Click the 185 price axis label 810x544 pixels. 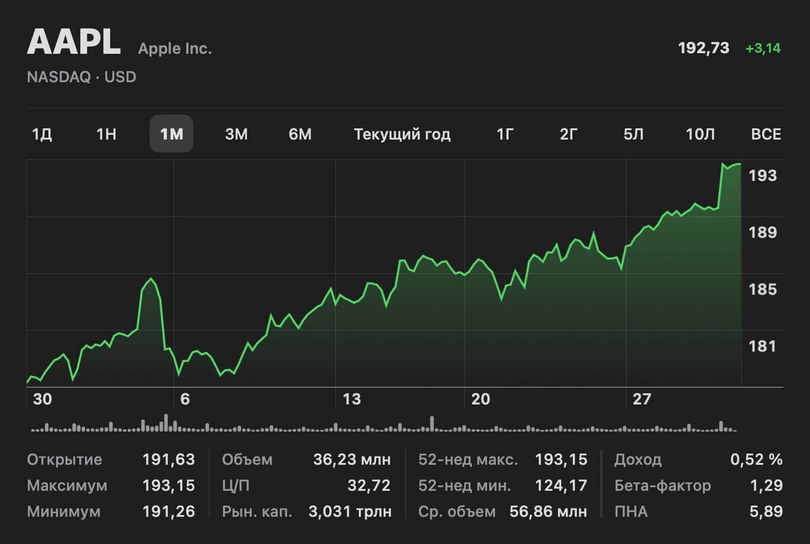763,290
